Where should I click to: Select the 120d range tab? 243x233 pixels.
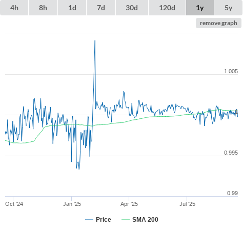tap(167, 8)
